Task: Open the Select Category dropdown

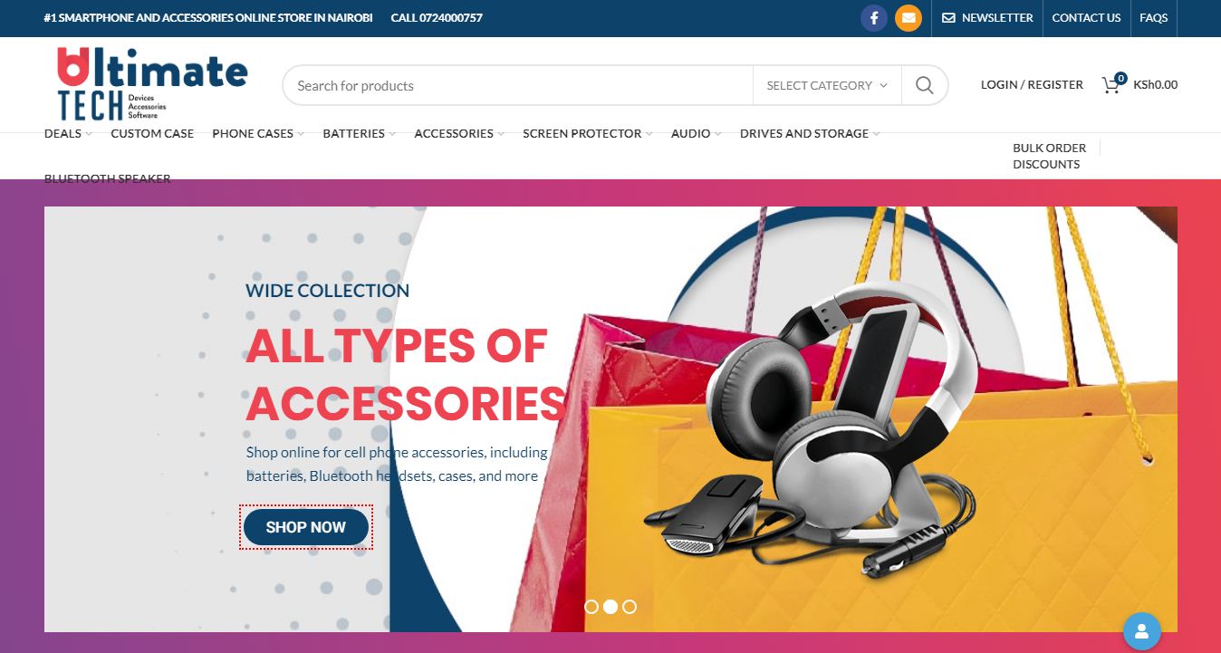Action: click(827, 85)
